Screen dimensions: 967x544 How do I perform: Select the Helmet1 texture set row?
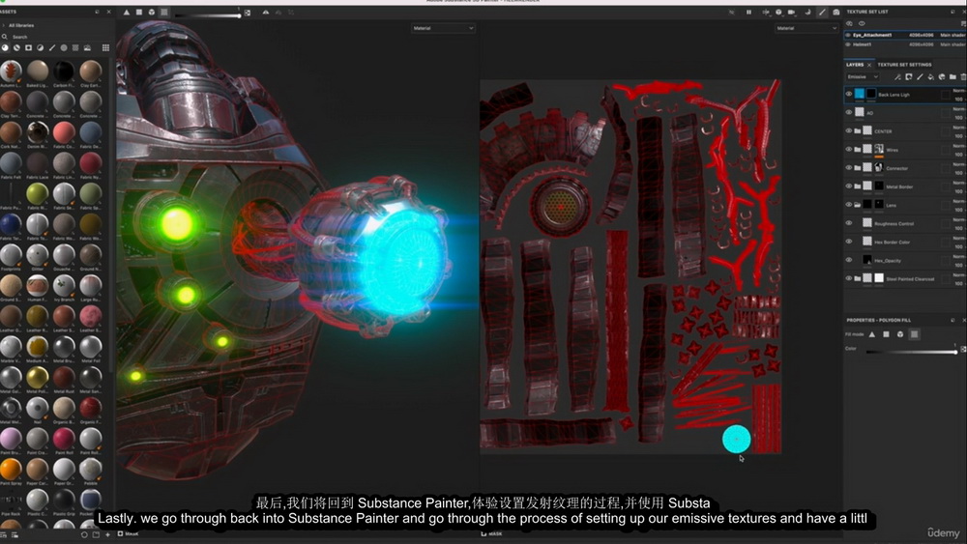point(905,44)
